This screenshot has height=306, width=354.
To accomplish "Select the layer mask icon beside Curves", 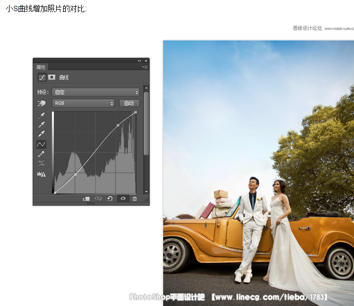I will [x=52, y=77].
